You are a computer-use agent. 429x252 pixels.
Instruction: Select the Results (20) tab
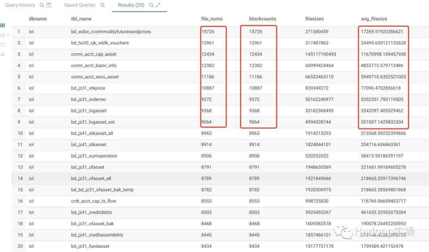point(131,5)
